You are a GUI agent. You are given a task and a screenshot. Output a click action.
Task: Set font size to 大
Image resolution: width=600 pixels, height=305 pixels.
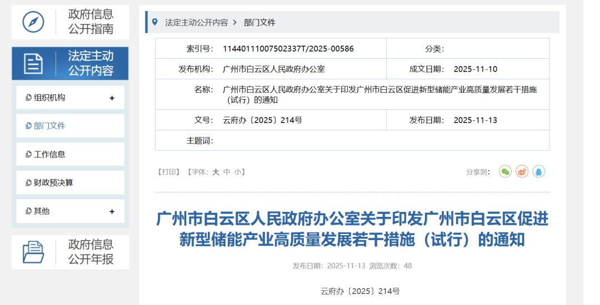[216, 172]
